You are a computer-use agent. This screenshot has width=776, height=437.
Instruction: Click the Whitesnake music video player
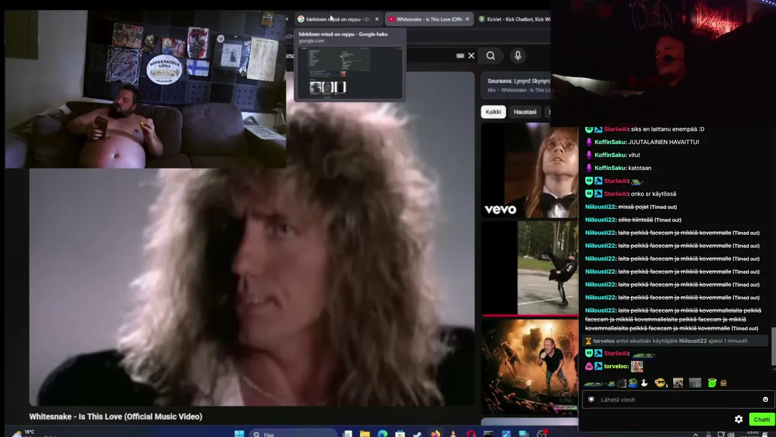(x=252, y=240)
